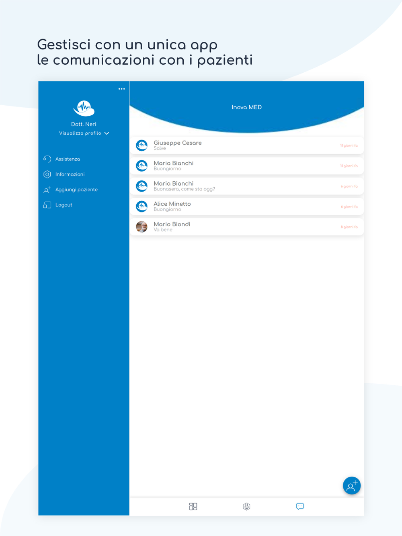
Task: Click 'Va bene' message preview
Action: [x=163, y=230]
